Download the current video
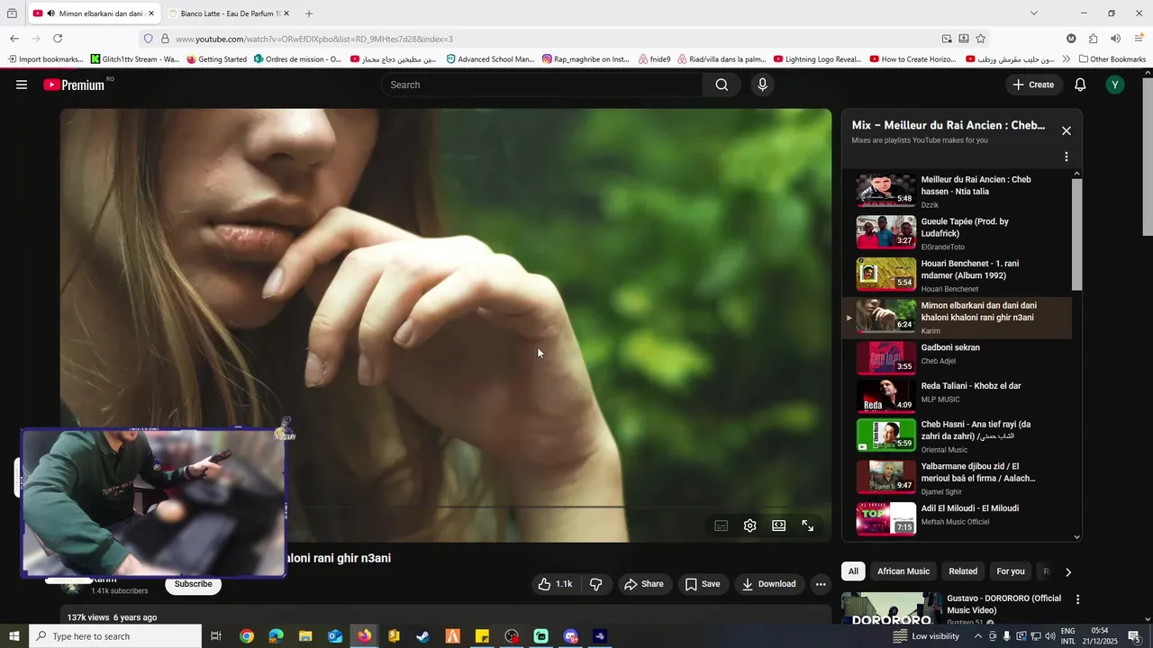1153x648 pixels. pyautogui.click(x=769, y=584)
